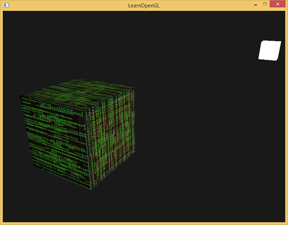
Task: Select the cube's right face with vertical green streaks
Action: [x=111, y=139]
